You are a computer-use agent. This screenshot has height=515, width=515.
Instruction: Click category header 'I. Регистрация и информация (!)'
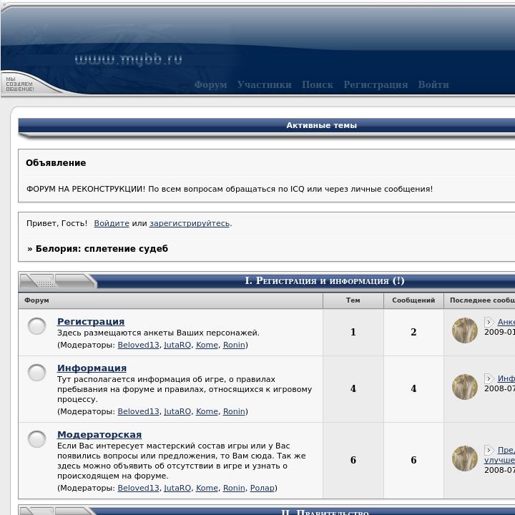coord(325,281)
